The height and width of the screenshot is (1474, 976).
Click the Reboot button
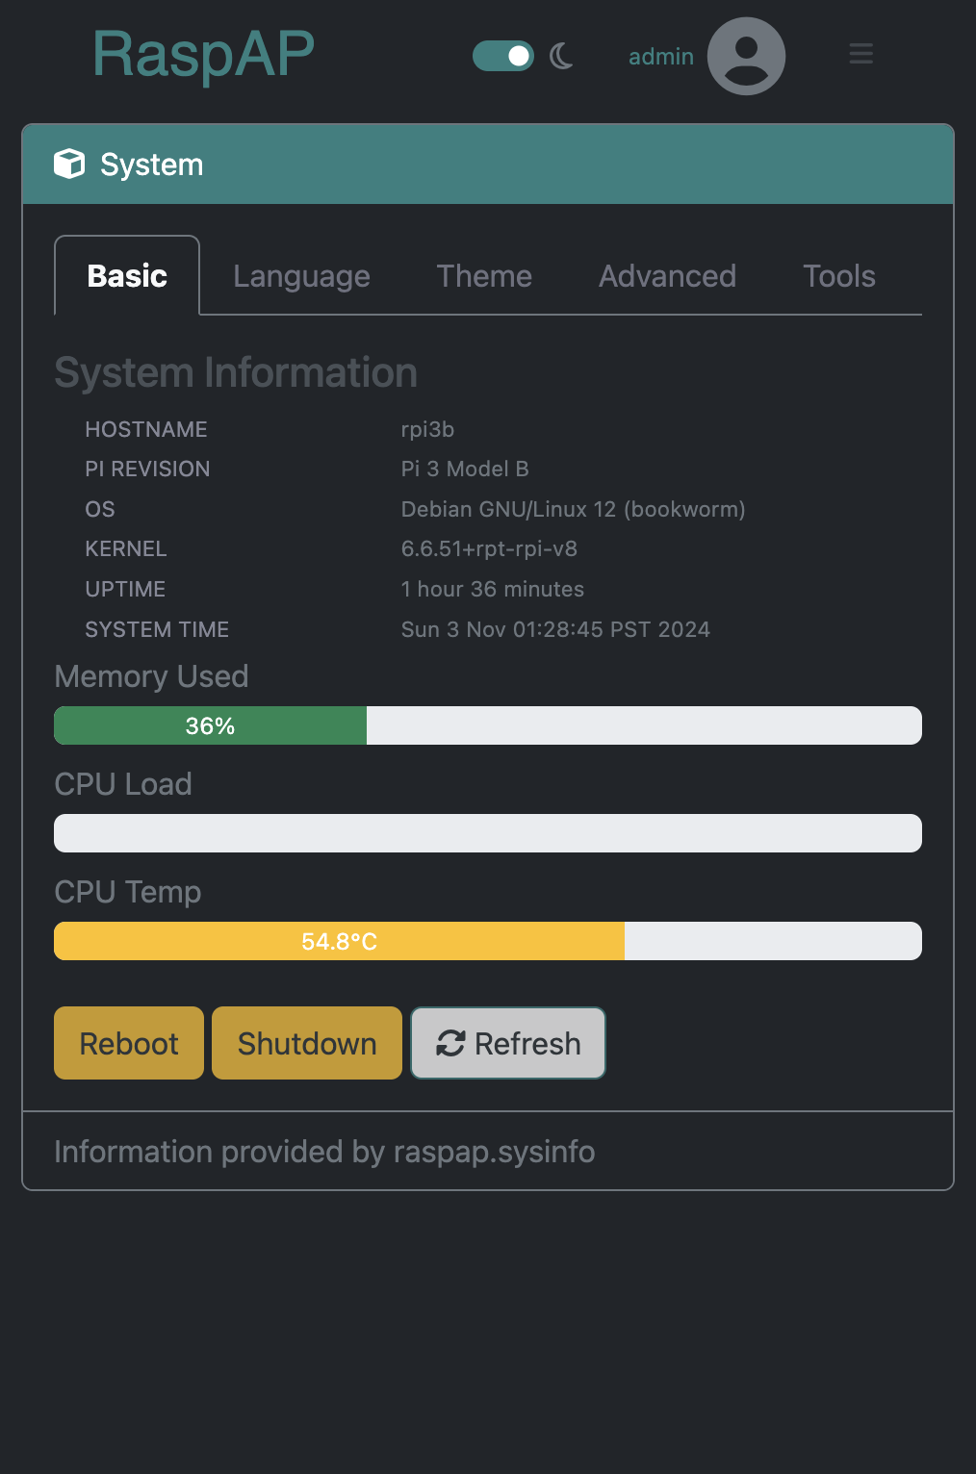pos(129,1043)
